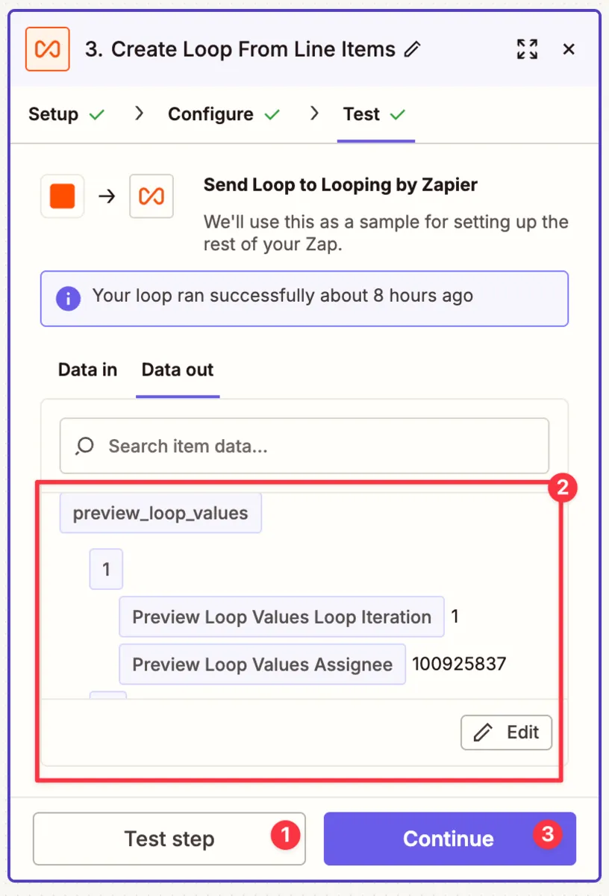
Task: Close the step editor panel
Action: click(569, 49)
